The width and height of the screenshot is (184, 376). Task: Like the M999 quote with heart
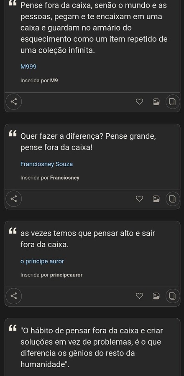tap(139, 102)
